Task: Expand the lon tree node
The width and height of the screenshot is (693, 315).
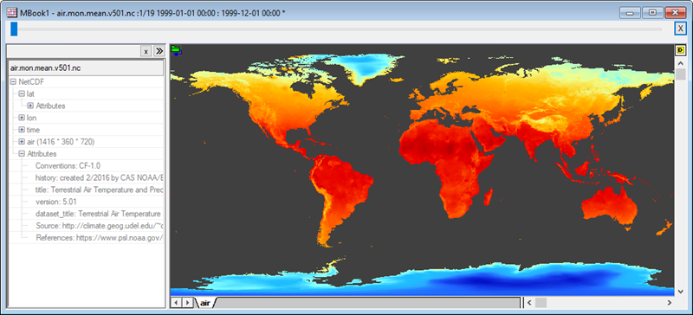Action: [22, 118]
